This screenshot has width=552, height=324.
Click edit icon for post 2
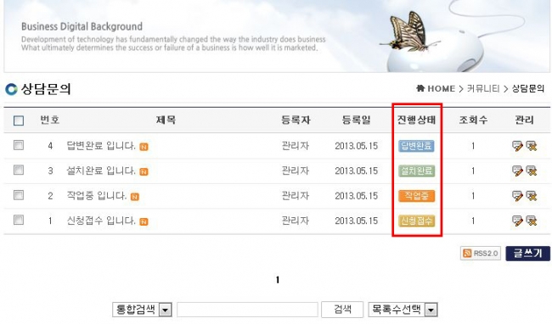click(517, 196)
